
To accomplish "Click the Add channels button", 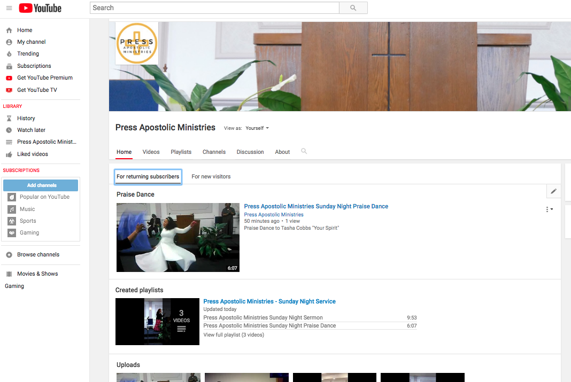I will pos(41,185).
